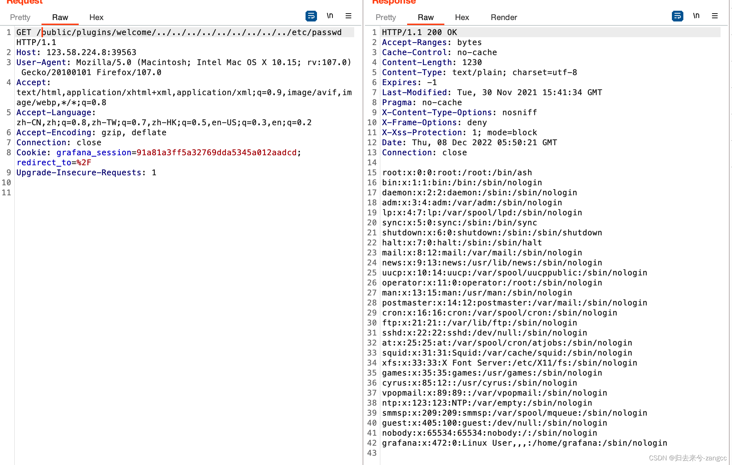Click Connection: close in the response
This screenshot has width=732, height=465.
[x=424, y=152]
